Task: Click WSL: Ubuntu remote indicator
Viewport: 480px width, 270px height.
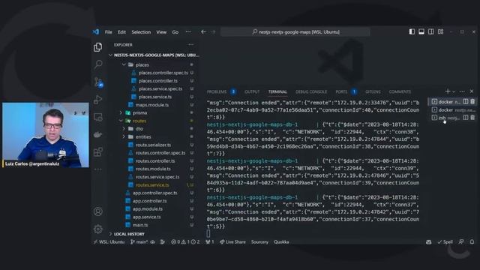Action: tap(109, 241)
